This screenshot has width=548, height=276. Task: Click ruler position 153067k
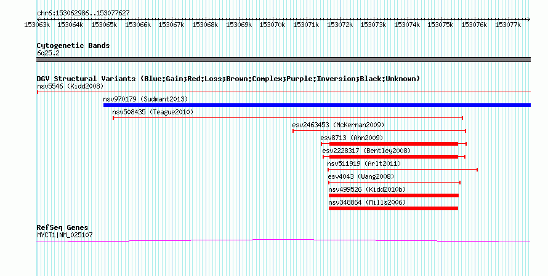pos(171,25)
